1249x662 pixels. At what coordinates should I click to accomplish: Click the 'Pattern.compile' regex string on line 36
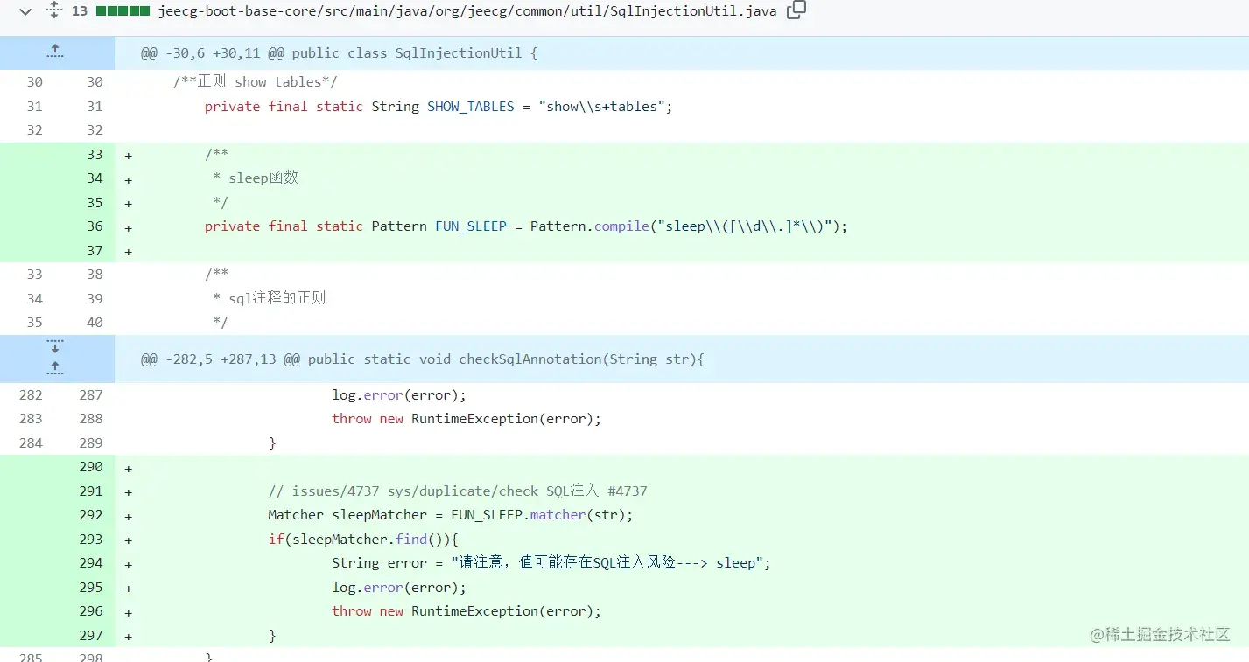point(743,226)
